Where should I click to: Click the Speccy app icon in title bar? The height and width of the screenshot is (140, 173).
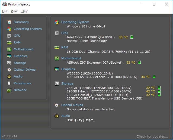click(5, 4)
